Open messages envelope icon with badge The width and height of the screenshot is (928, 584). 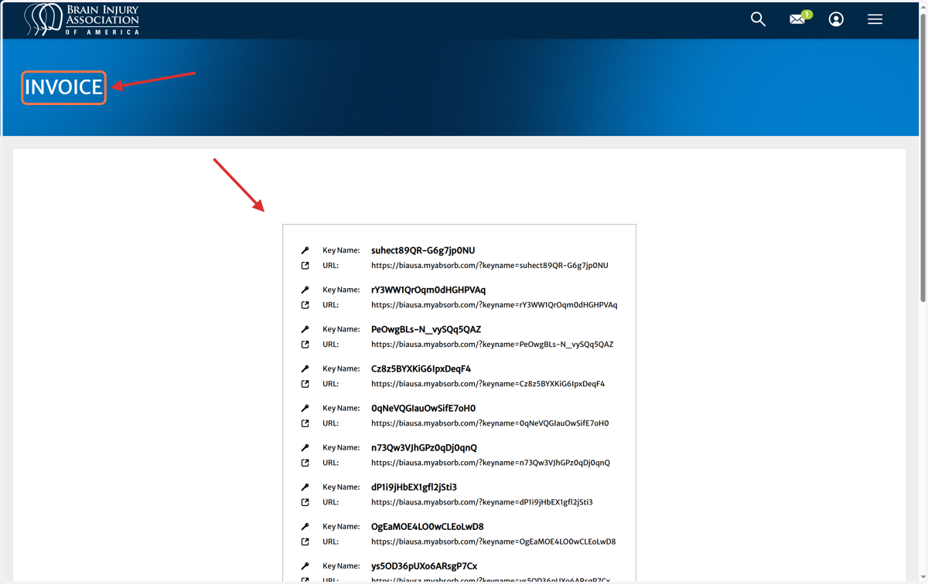pos(800,19)
